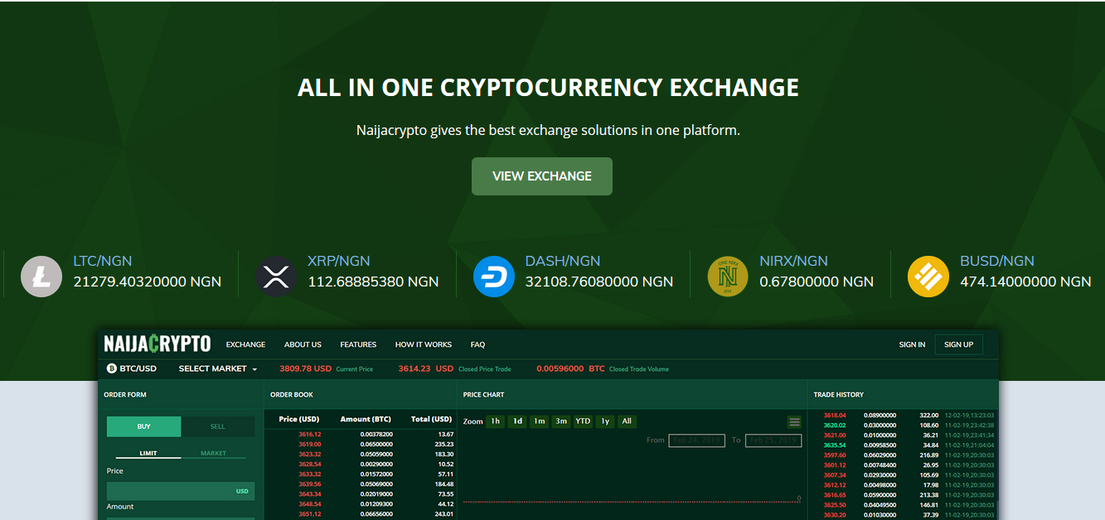Click the Litecoin coin icon
1105x520 pixels.
coord(41,277)
